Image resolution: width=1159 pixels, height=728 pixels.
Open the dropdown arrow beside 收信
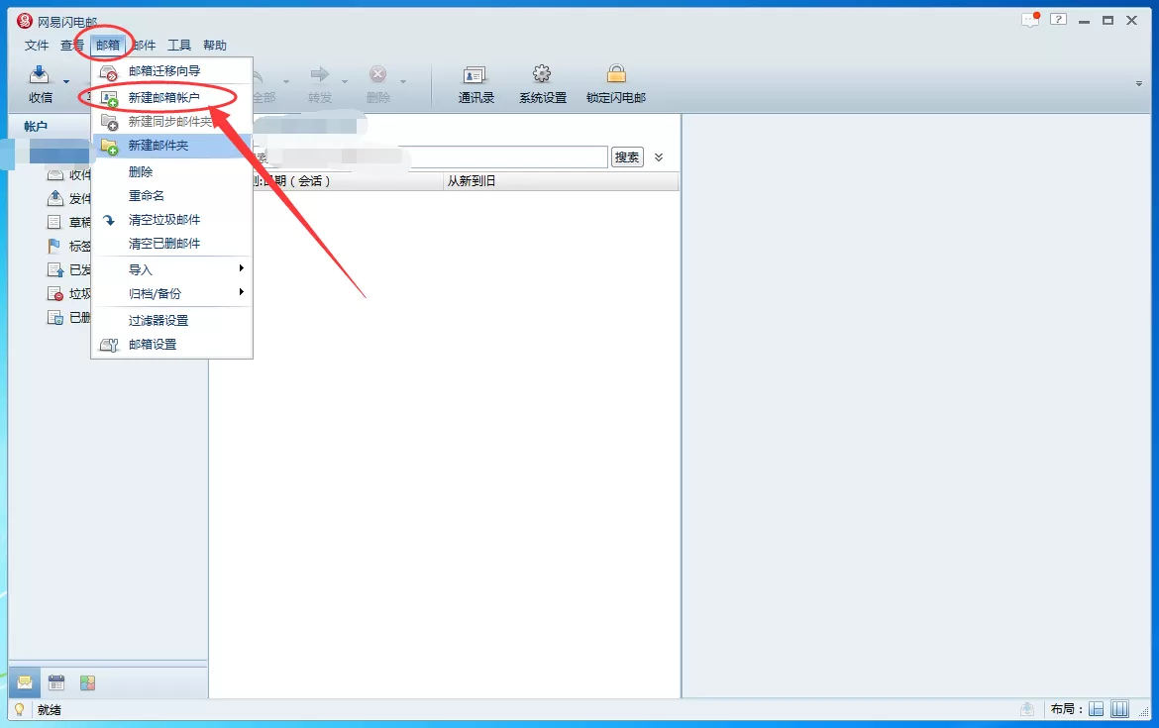point(66,81)
